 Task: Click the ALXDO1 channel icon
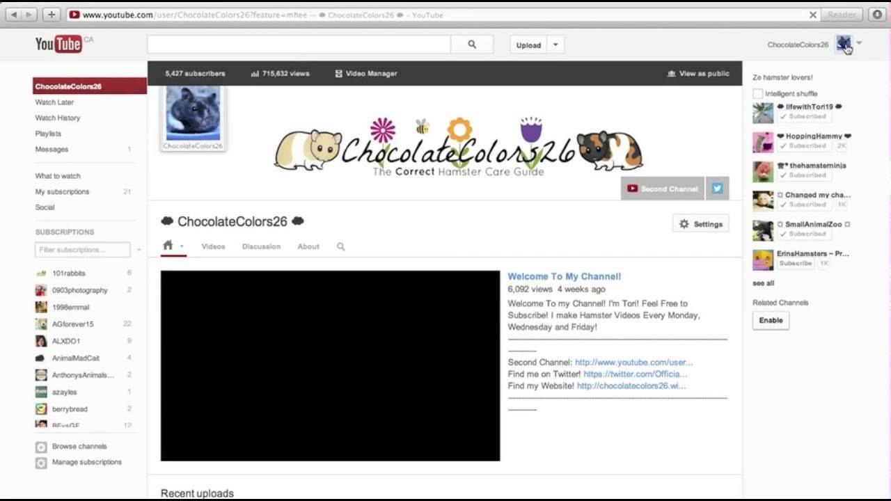click(x=41, y=341)
